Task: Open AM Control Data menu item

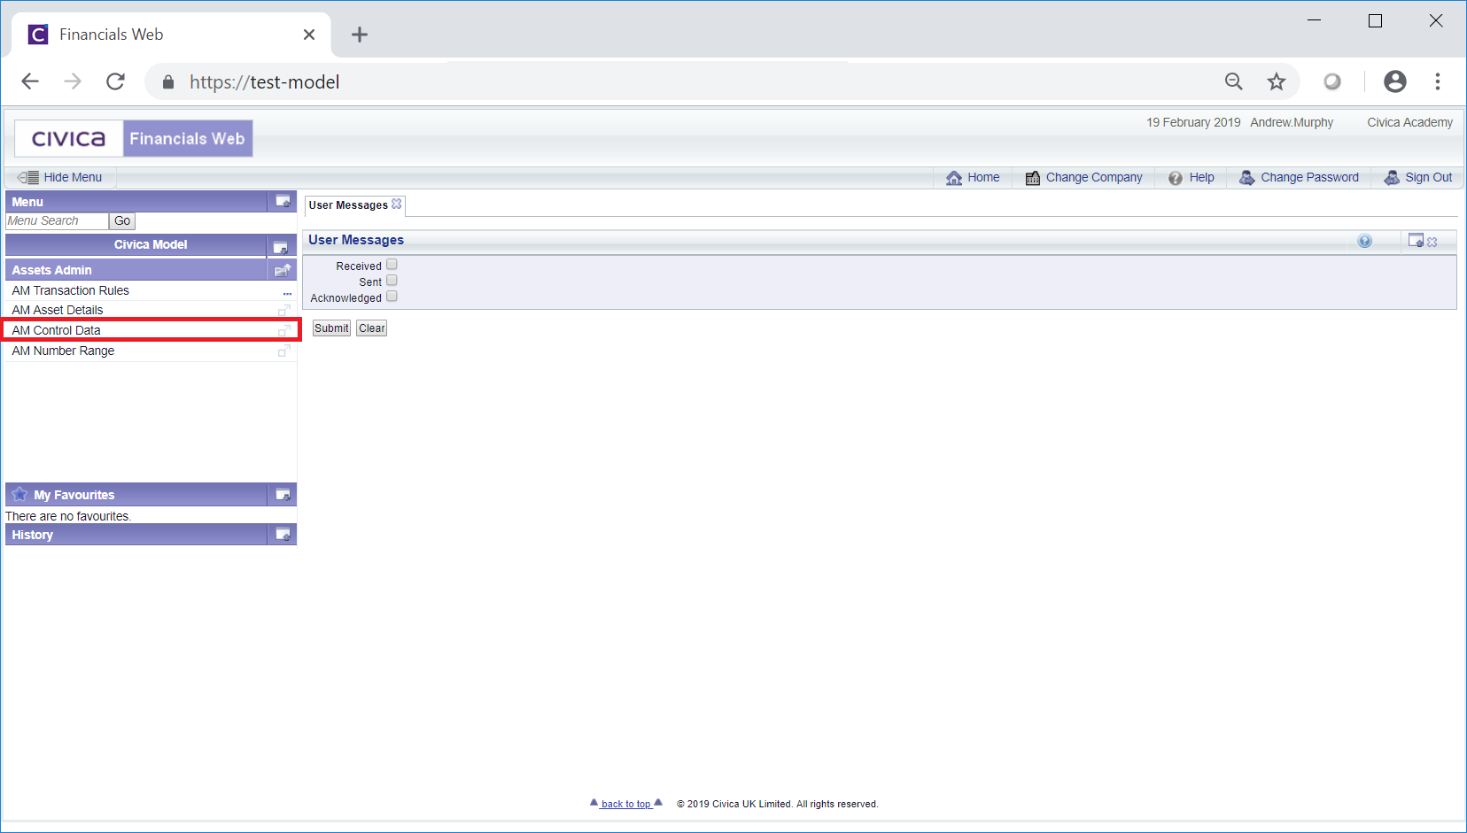Action: [56, 330]
